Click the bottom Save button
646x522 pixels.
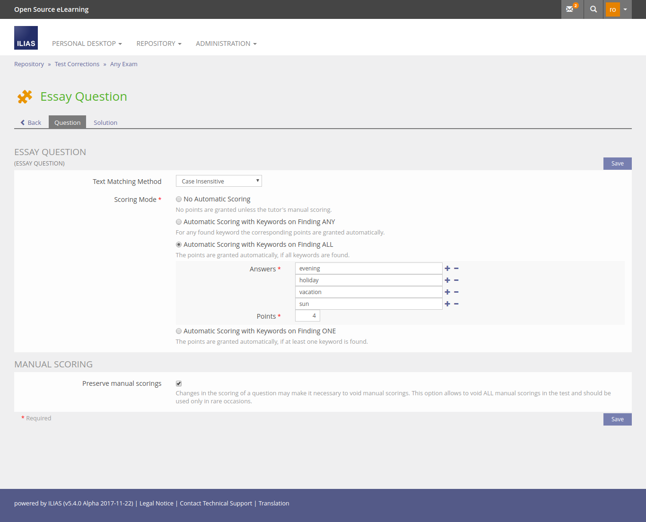pos(617,419)
